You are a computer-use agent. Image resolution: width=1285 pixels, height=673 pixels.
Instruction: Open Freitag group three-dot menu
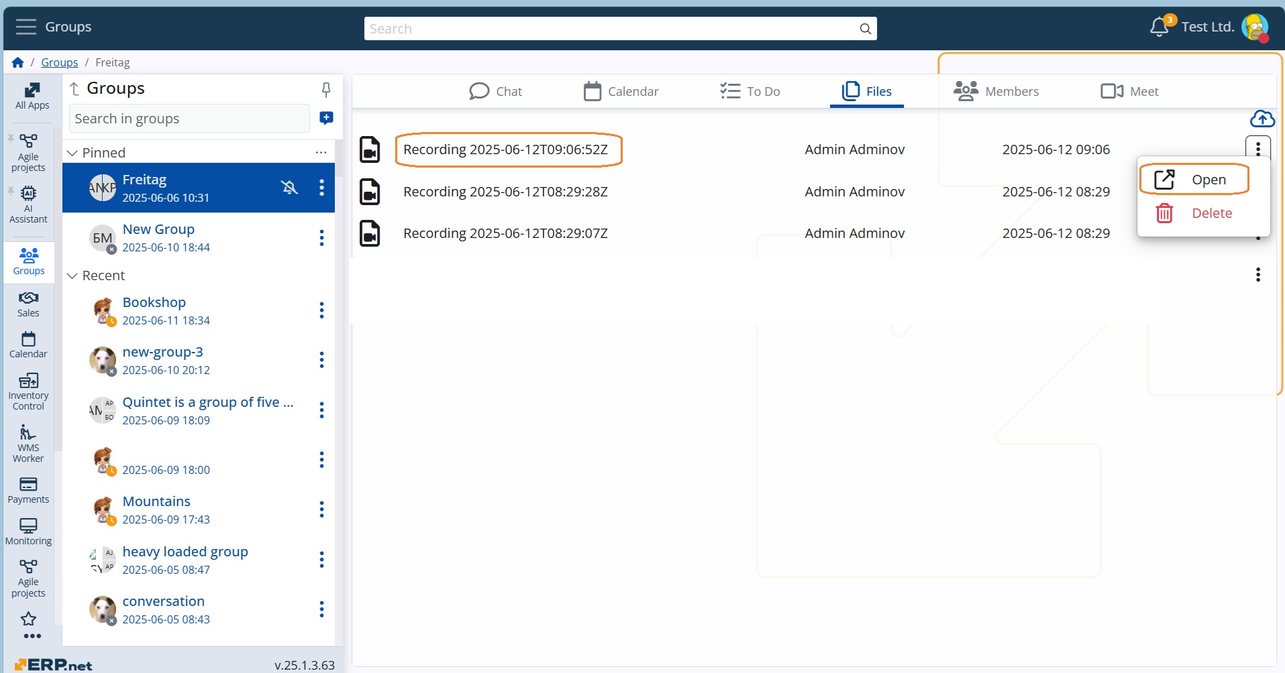(321, 188)
